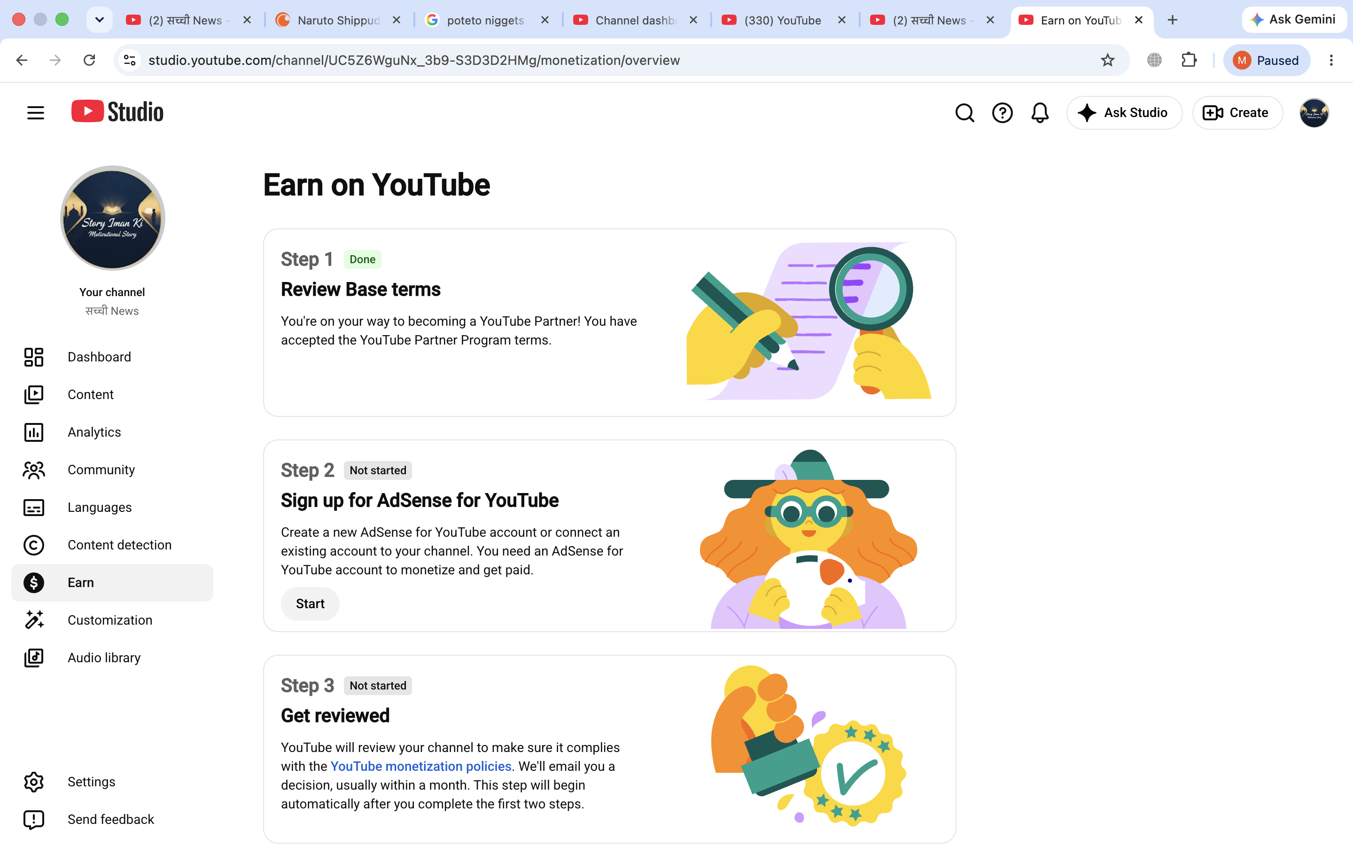The image size is (1353, 846).
Task: Click the Settings gear icon
Action: tap(33, 782)
